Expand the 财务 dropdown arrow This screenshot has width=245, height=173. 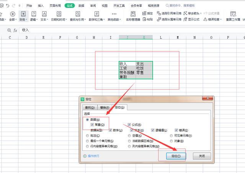tap(26, 19)
